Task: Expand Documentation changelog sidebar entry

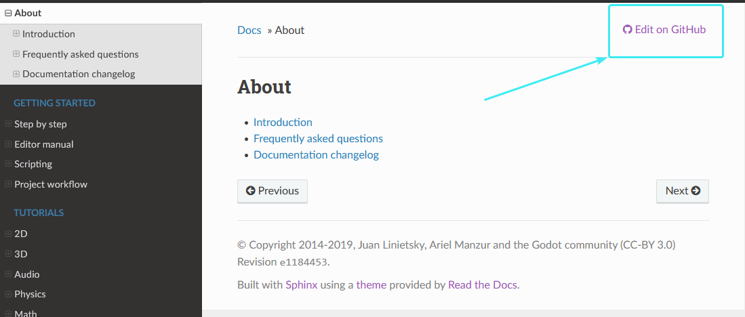Action: [16, 74]
